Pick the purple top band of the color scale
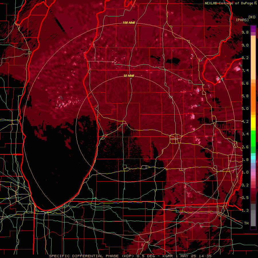The width and height of the screenshot is (258, 258). 253,28
